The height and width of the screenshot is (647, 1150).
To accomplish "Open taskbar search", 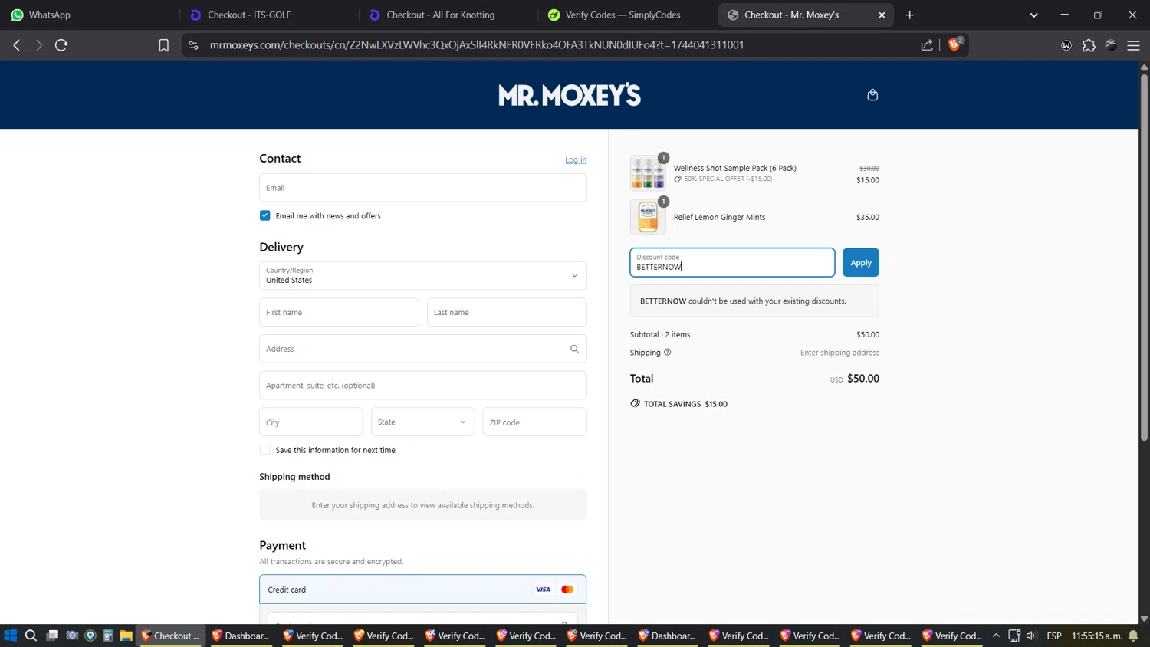I will 31,636.
